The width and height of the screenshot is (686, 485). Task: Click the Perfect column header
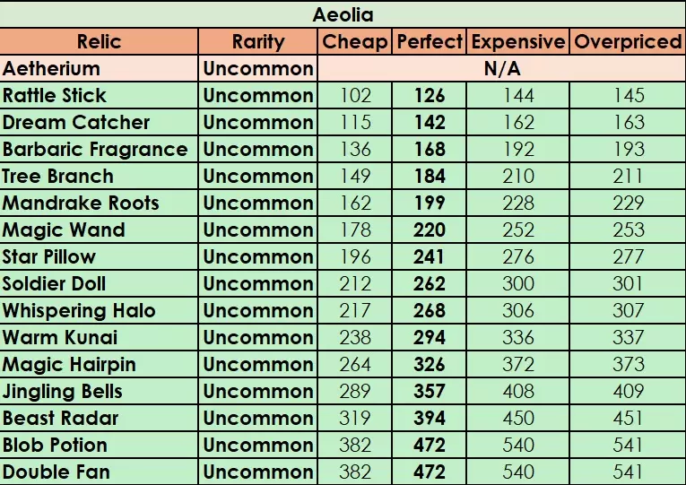point(430,41)
